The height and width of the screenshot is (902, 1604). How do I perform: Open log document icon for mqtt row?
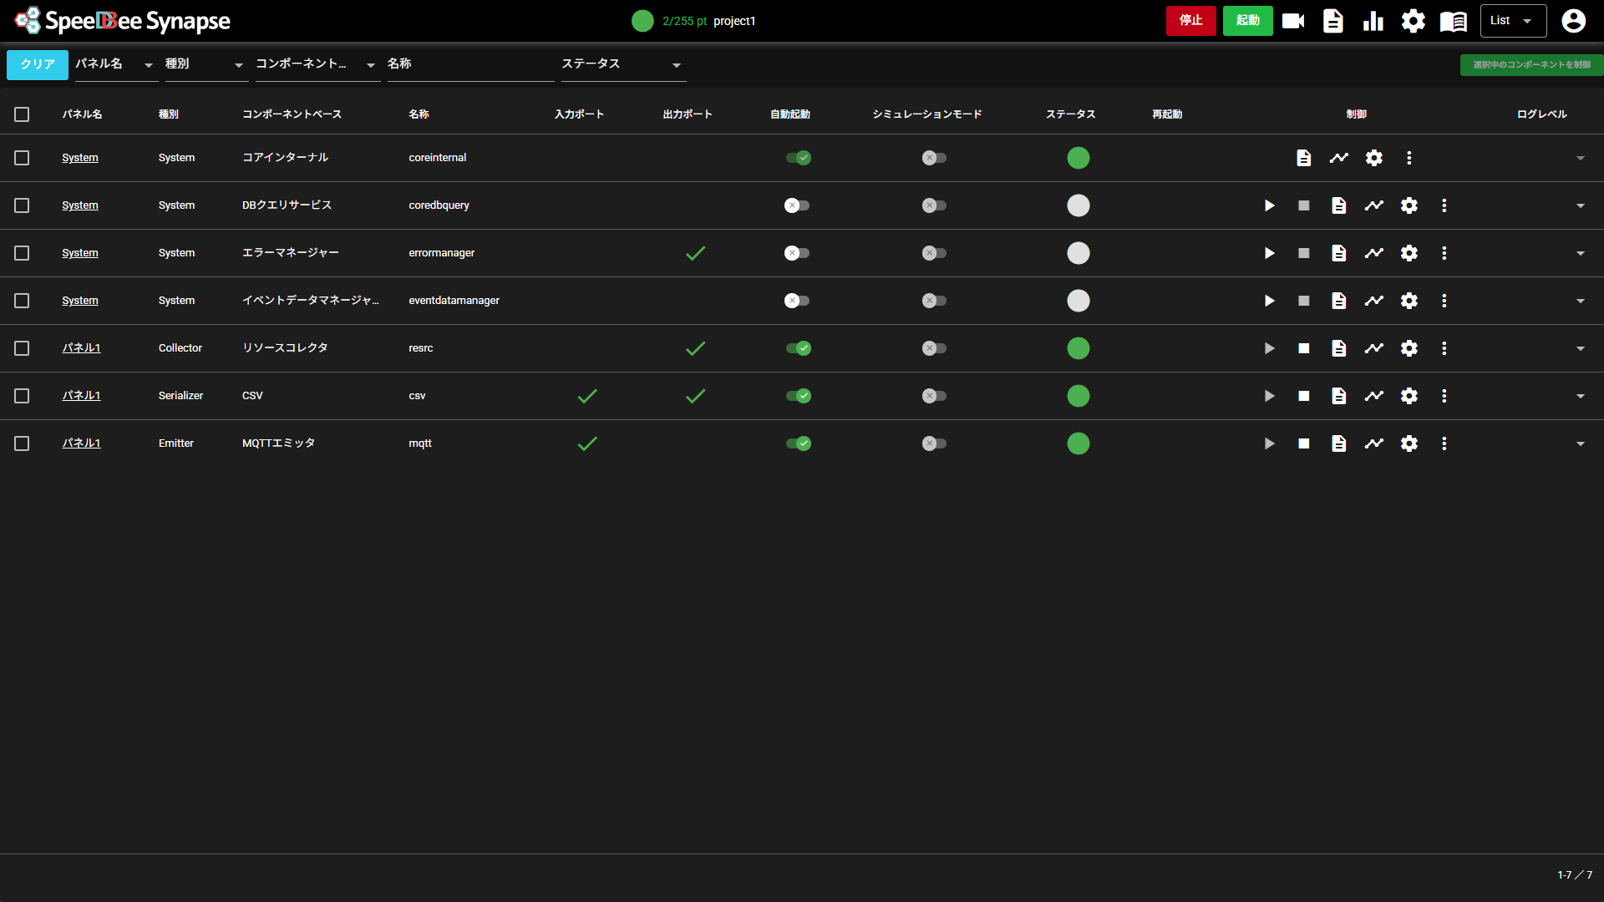click(x=1338, y=443)
